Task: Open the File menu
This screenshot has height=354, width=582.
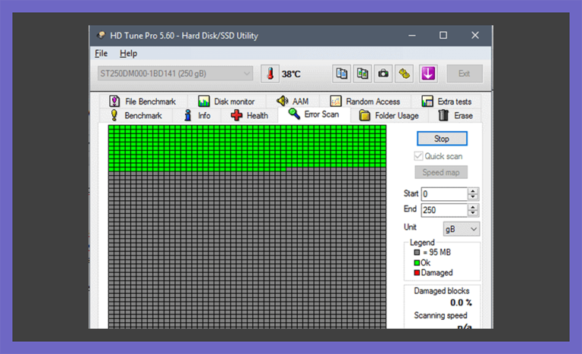Action: (101, 53)
